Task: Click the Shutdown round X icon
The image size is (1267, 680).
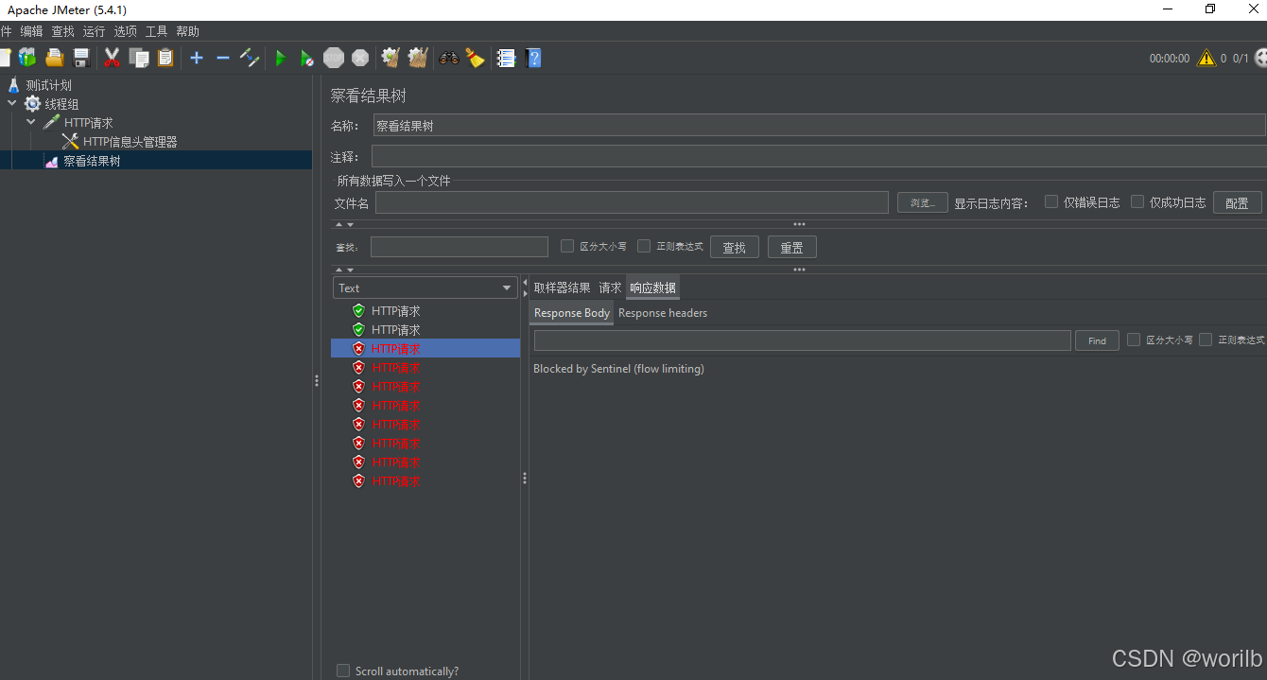Action: click(x=360, y=58)
